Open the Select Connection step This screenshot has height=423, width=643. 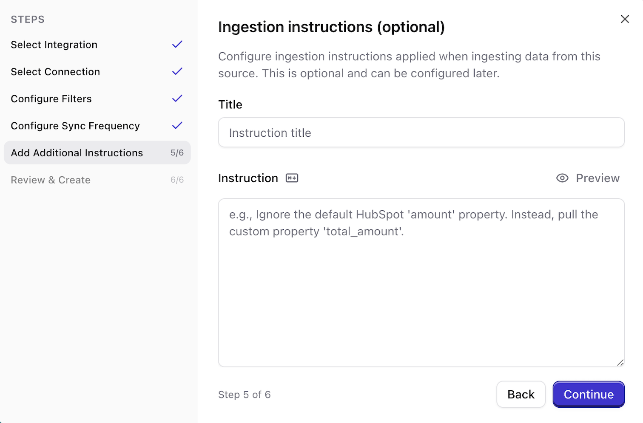55,71
